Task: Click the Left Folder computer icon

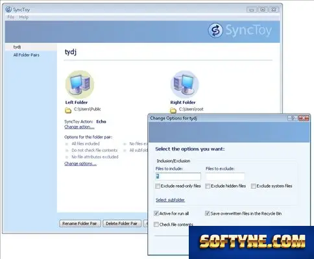Action: [x=80, y=84]
